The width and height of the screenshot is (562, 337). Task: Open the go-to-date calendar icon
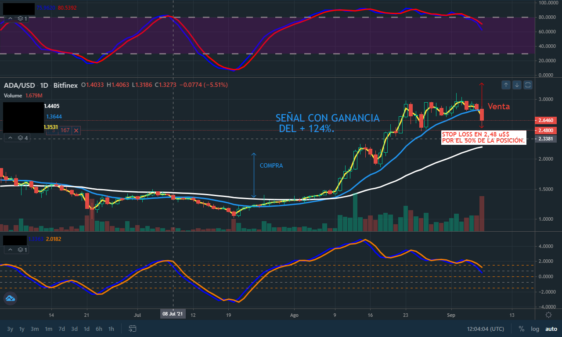132,328
